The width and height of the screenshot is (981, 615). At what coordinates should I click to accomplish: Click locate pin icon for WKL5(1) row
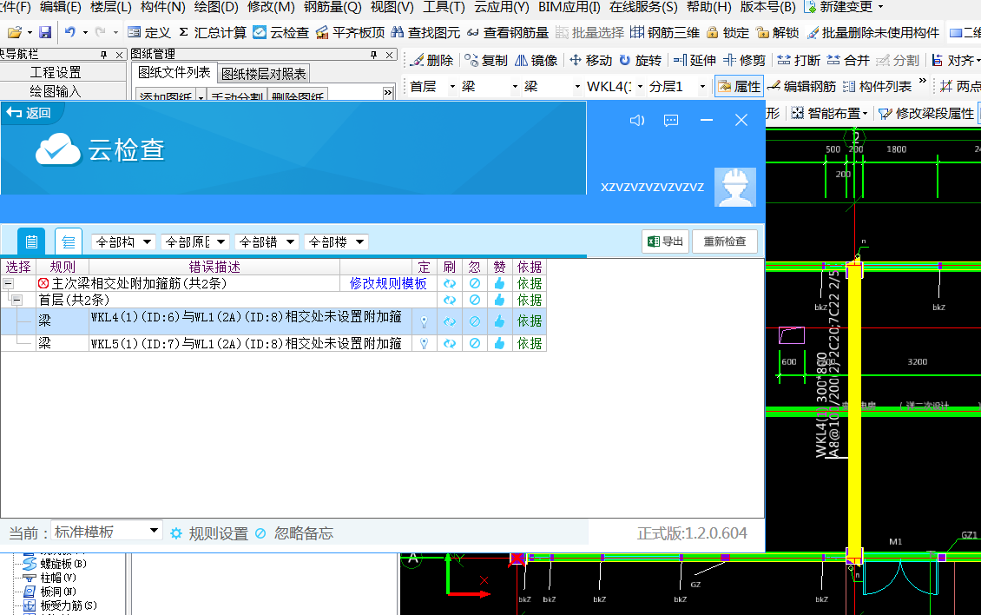(x=425, y=344)
